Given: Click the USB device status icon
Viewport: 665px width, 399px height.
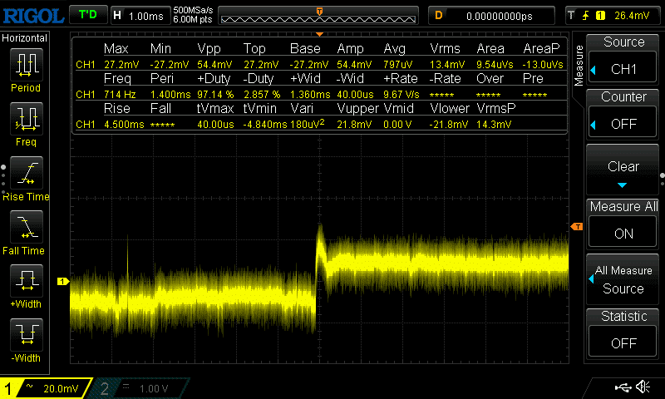Looking at the screenshot, I should coord(623,387).
